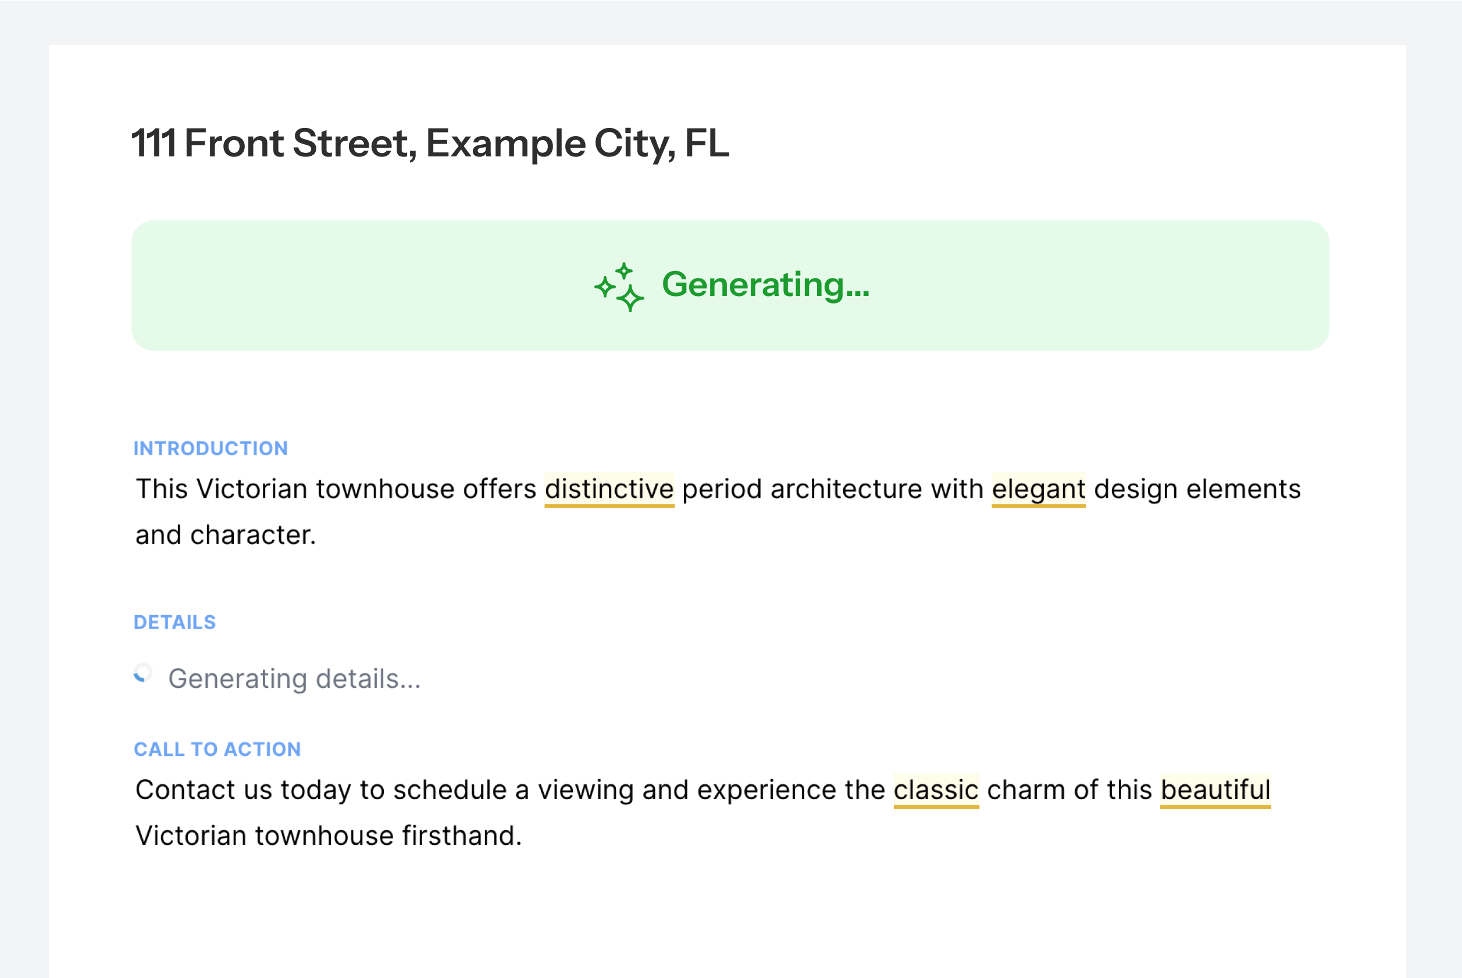1462x978 pixels.
Task: Place cursor on "and character." in introduction
Action: click(x=226, y=535)
